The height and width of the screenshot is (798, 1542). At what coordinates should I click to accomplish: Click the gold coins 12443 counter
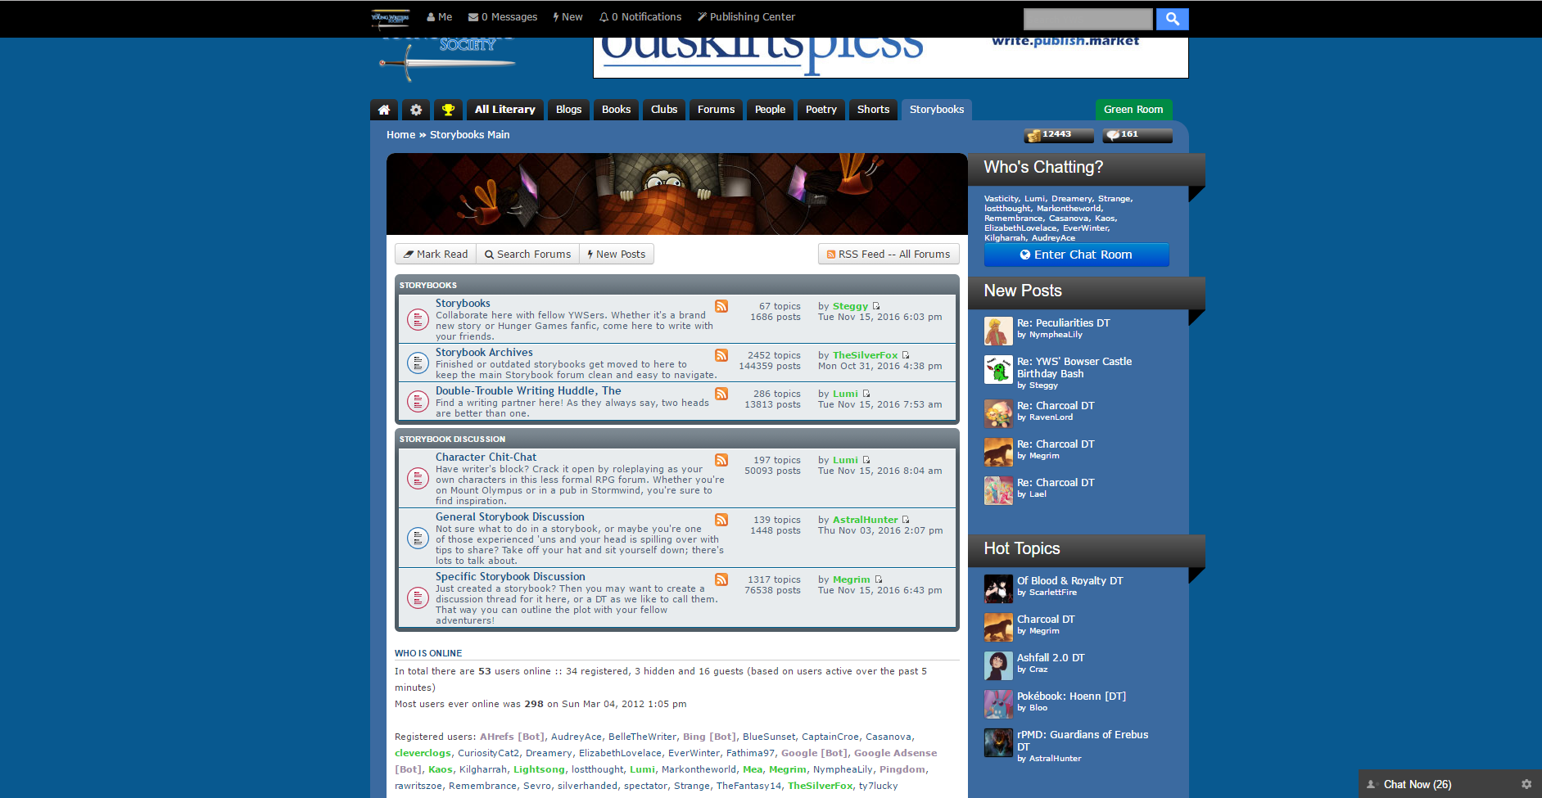[1058, 135]
